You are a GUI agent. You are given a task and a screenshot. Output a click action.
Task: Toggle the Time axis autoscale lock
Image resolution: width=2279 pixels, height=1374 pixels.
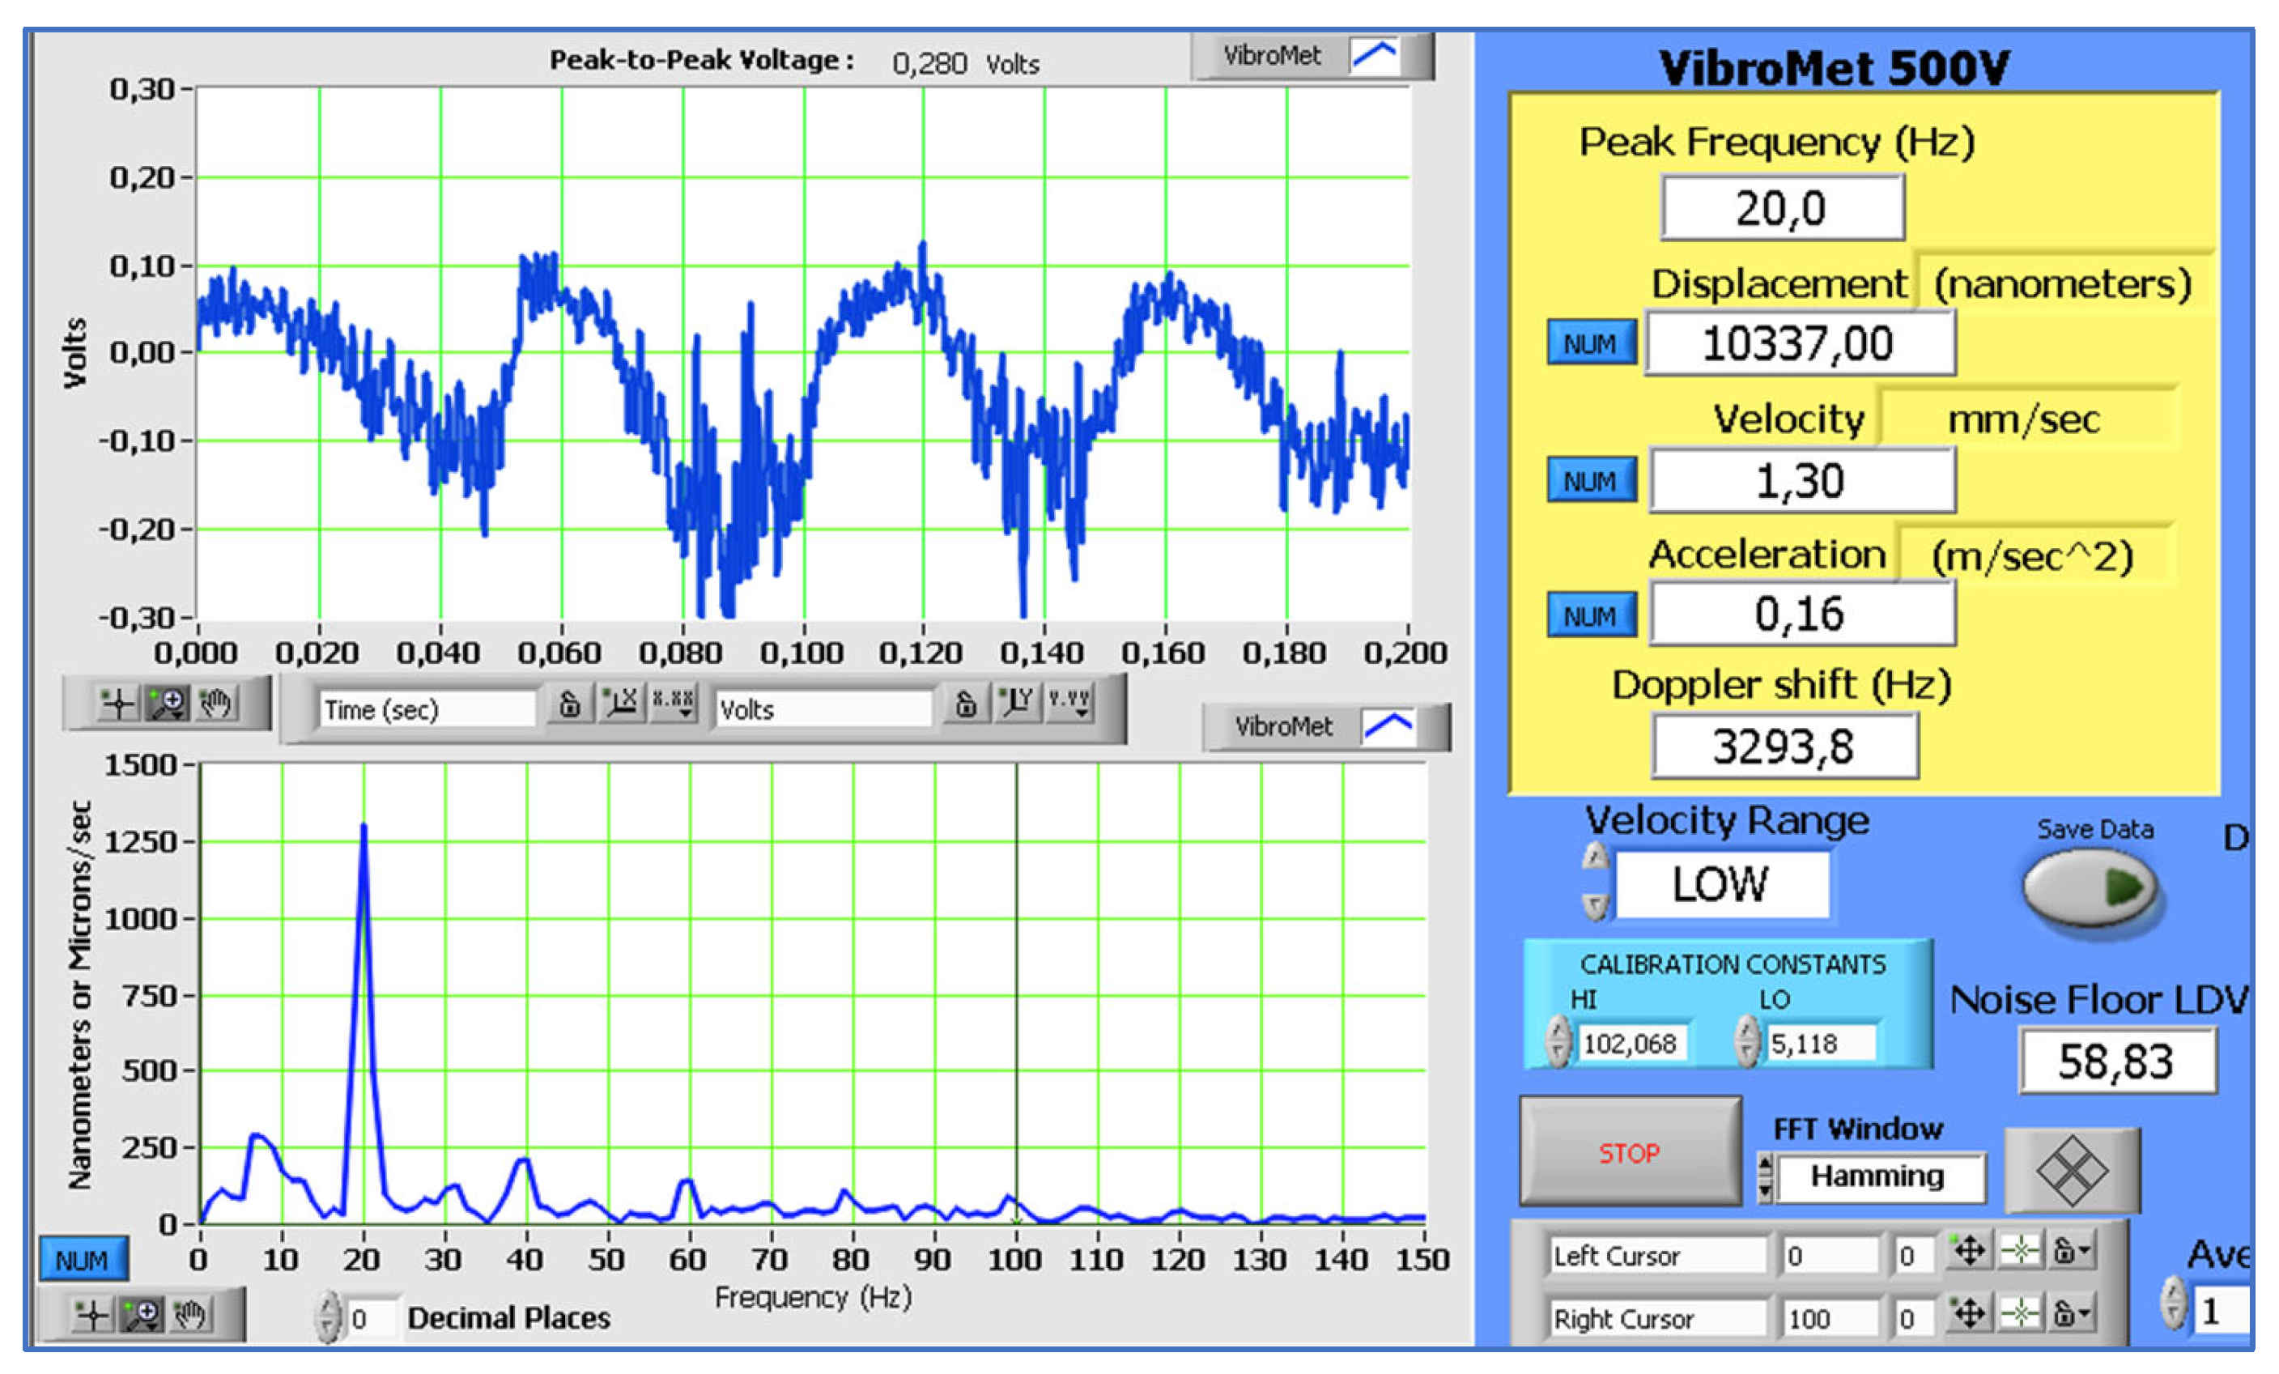[570, 704]
